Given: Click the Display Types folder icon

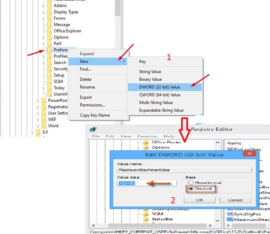Looking at the screenshot, I should click(x=49, y=12).
